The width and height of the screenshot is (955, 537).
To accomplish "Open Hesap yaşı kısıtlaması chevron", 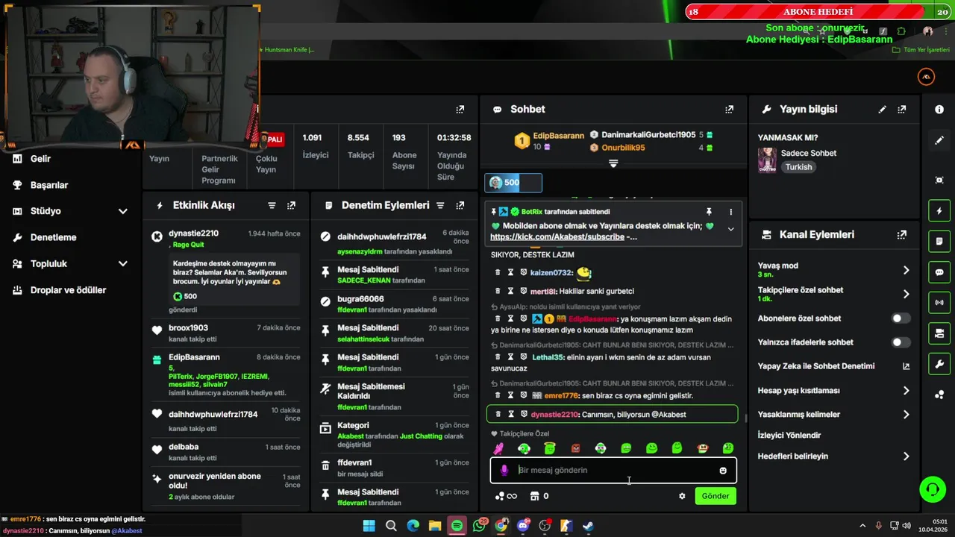I will (x=906, y=391).
